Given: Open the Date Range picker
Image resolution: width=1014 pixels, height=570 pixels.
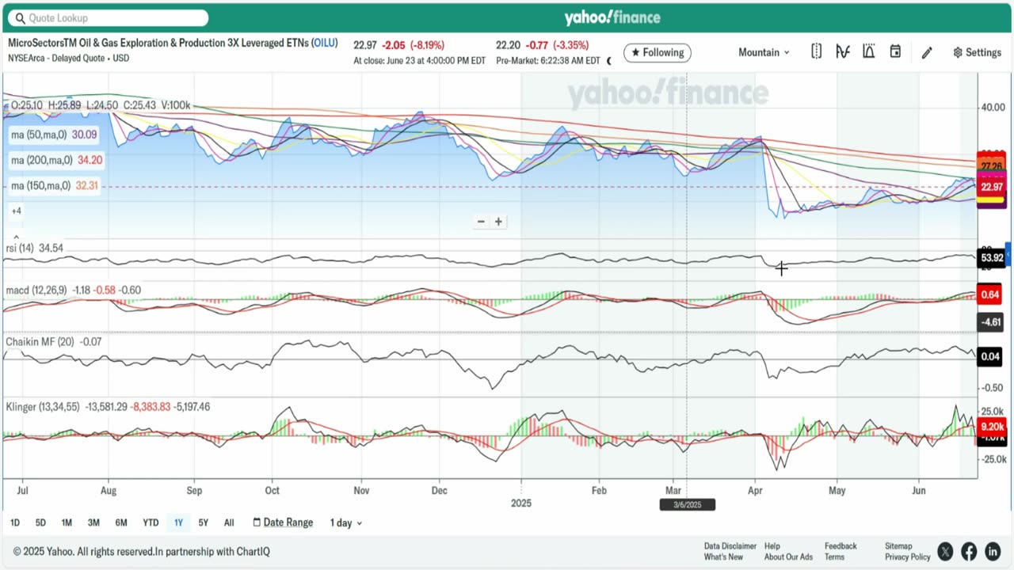Looking at the screenshot, I should [283, 522].
